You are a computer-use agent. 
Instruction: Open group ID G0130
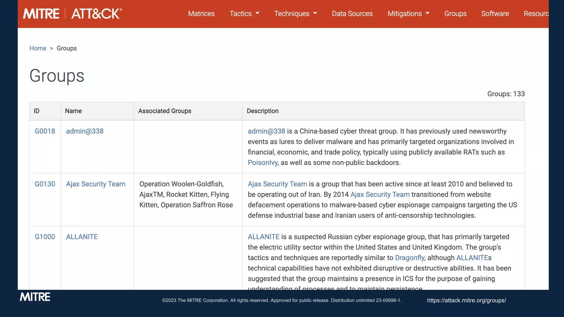45,184
